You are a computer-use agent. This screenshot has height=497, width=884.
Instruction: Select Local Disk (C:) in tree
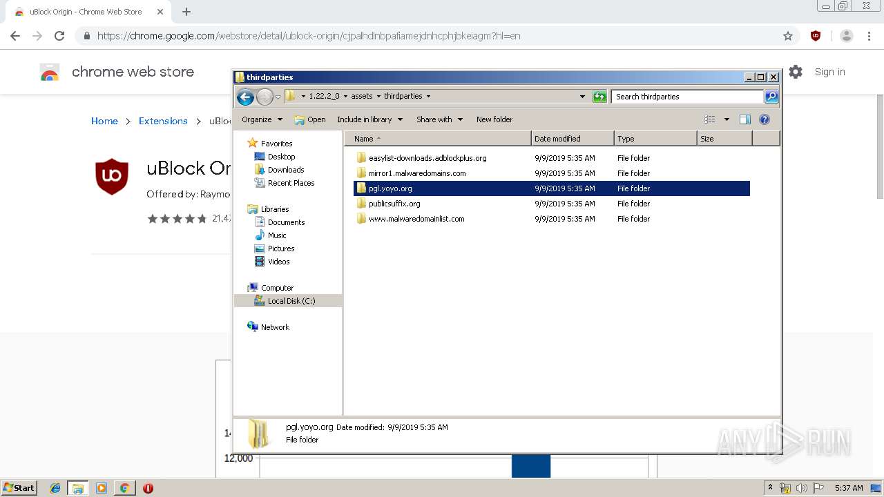click(291, 301)
